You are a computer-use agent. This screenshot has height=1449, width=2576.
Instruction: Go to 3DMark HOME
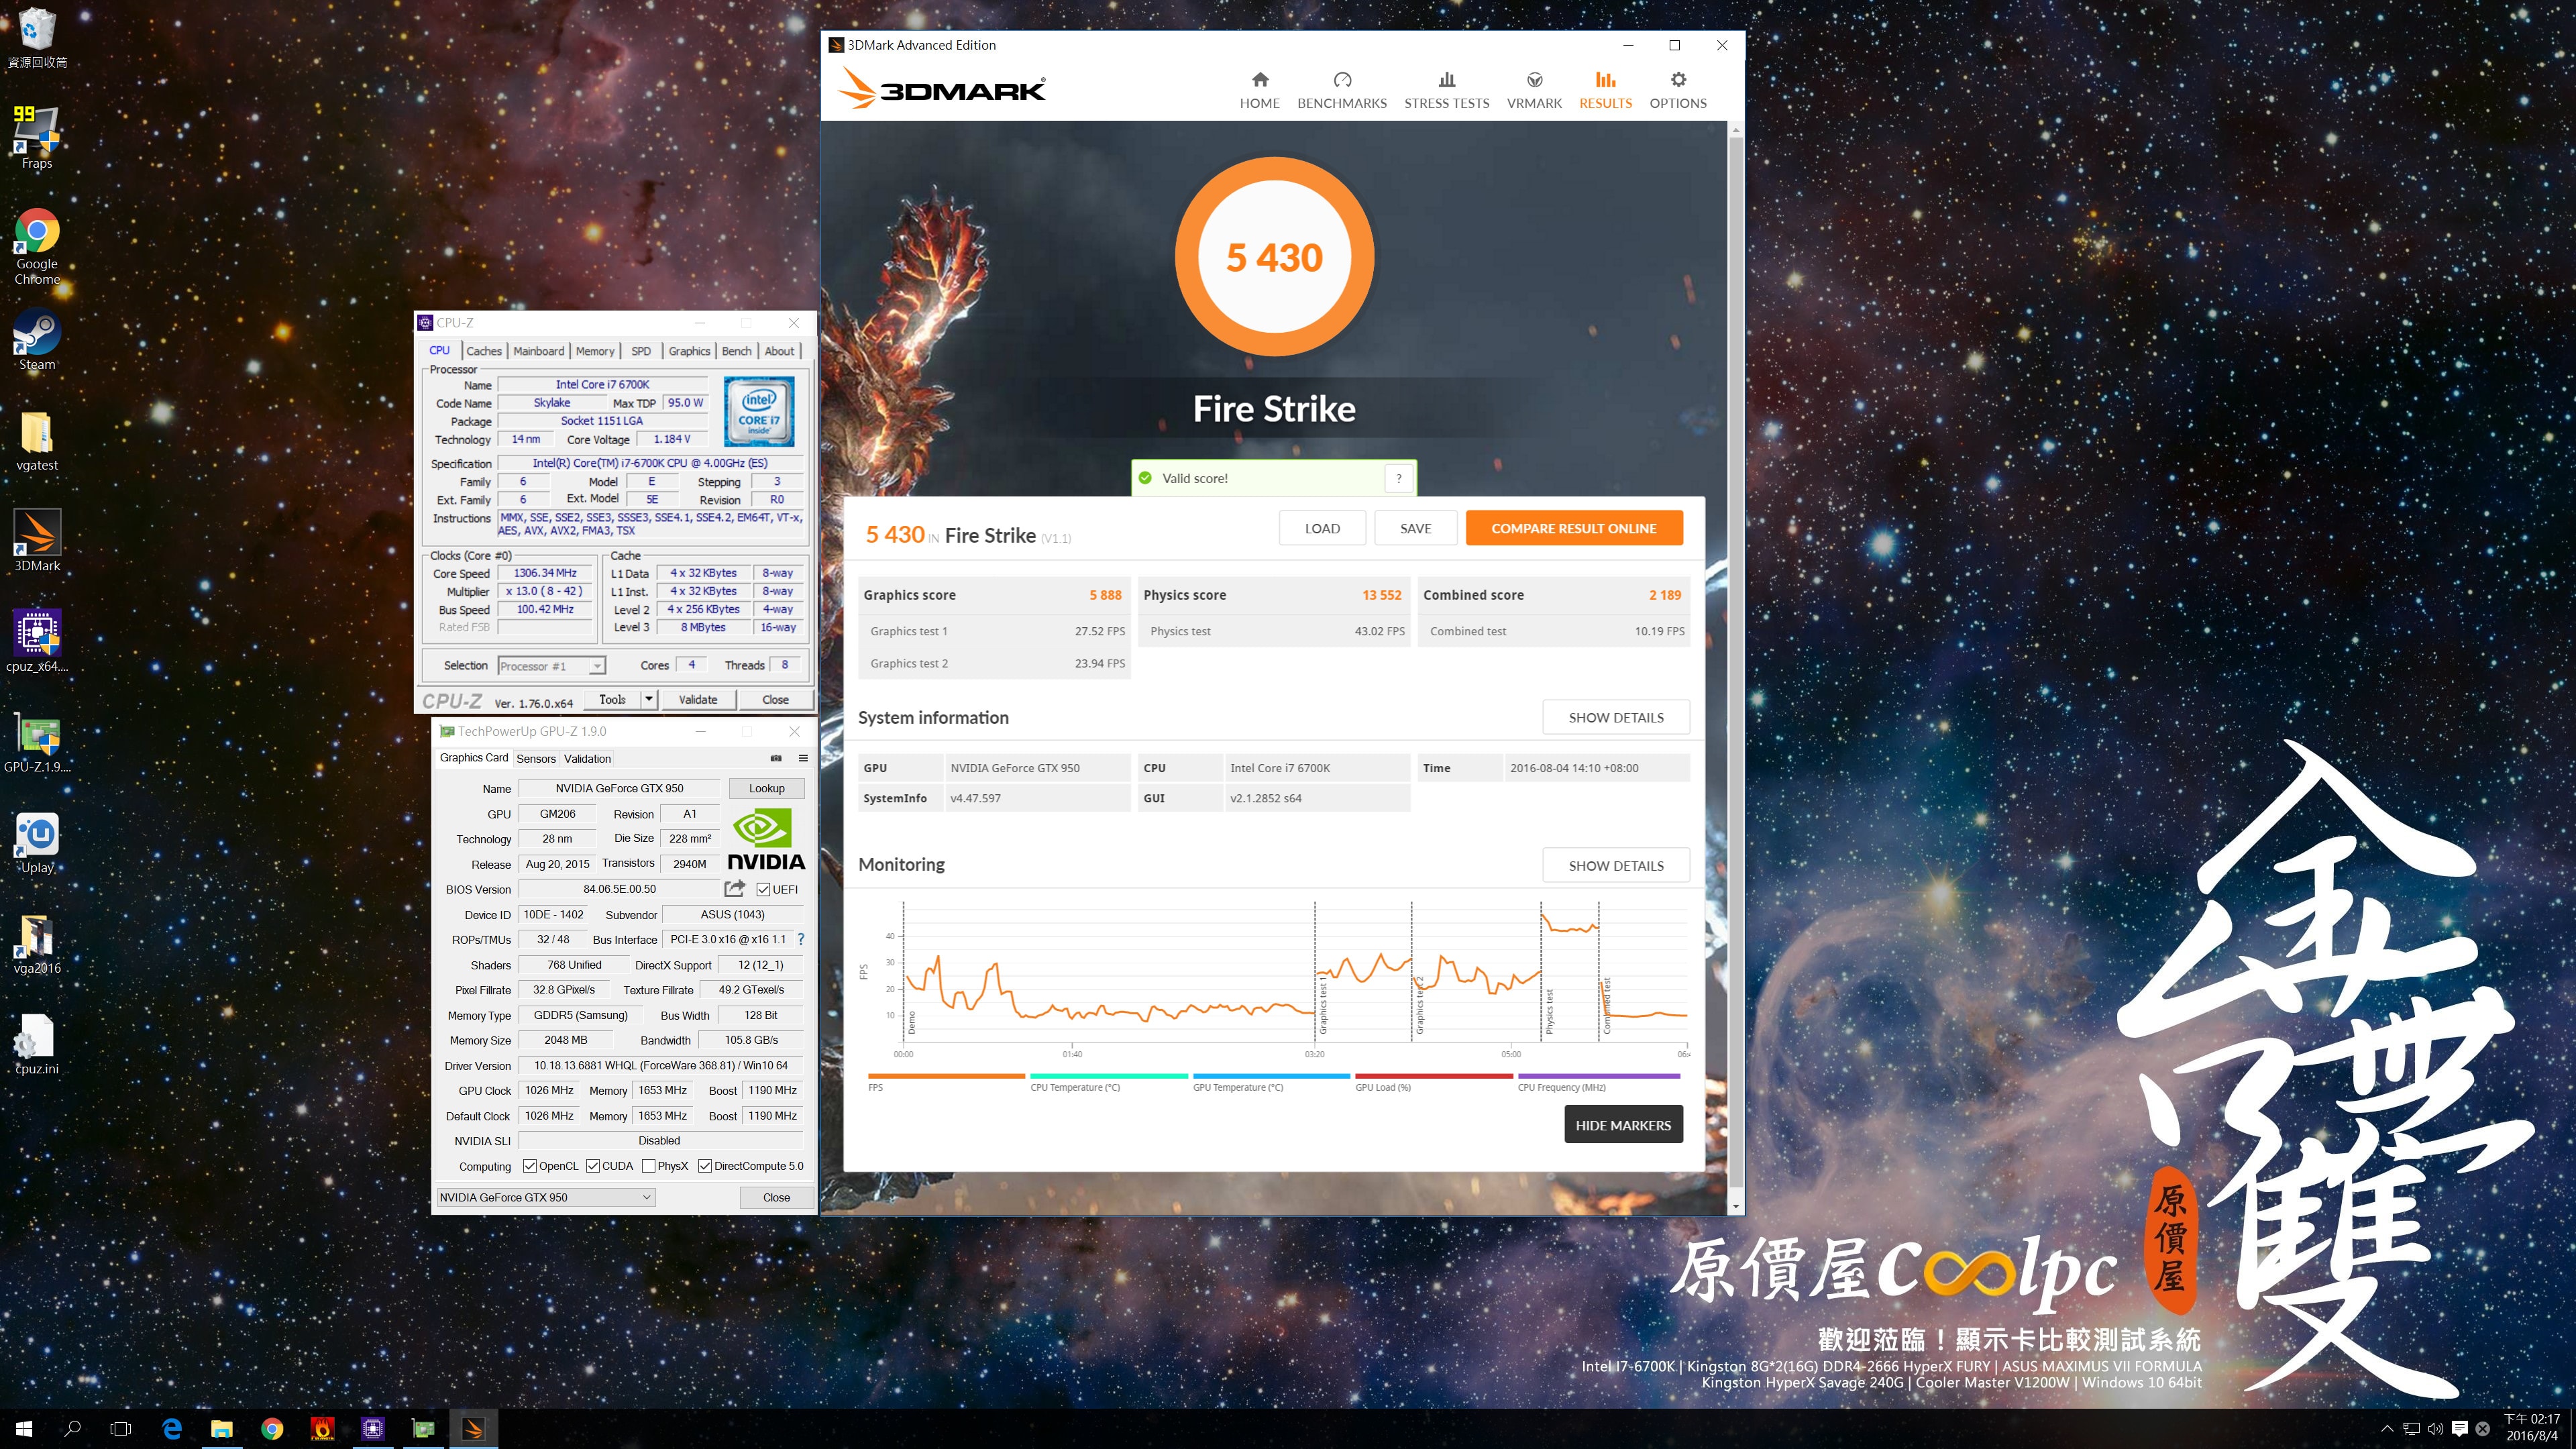pyautogui.click(x=1259, y=90)
